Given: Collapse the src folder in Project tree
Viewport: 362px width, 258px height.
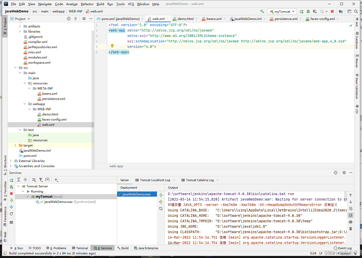Looking at the screenshot, I should [x=16, y=68].
